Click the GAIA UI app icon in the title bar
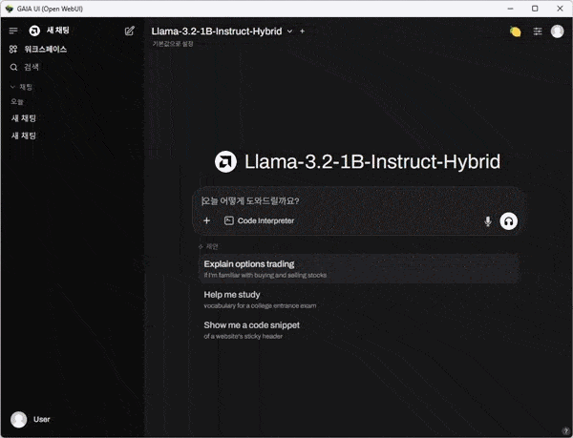573x438 pixels. tap(10, 9)
